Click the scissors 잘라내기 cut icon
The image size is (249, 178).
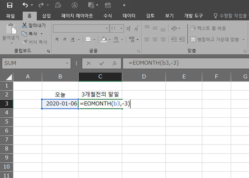[24, 25]
